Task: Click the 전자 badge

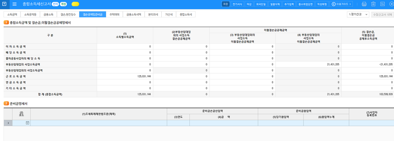Action: [55, 4]
